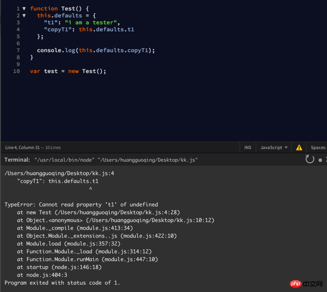Click line number 10 in the gutter
Image resolution: width=327 pixels, height=292 pixels.
[x=16, y=71]
